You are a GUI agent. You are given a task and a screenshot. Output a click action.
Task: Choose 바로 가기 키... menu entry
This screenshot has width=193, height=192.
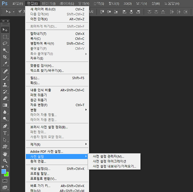click(57, 186)
